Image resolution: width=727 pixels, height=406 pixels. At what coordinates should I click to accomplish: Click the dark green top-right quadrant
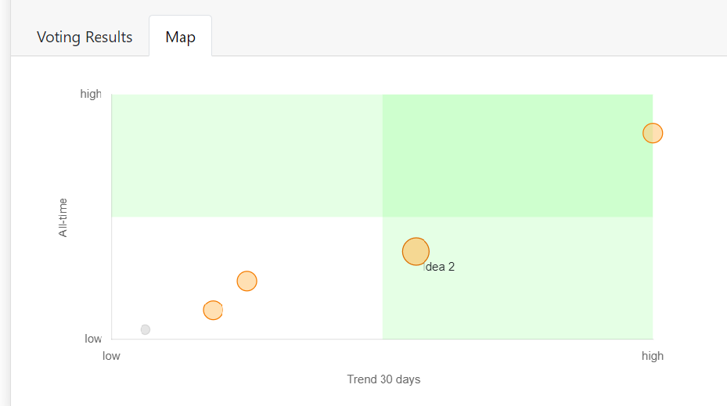coord(516,155)
